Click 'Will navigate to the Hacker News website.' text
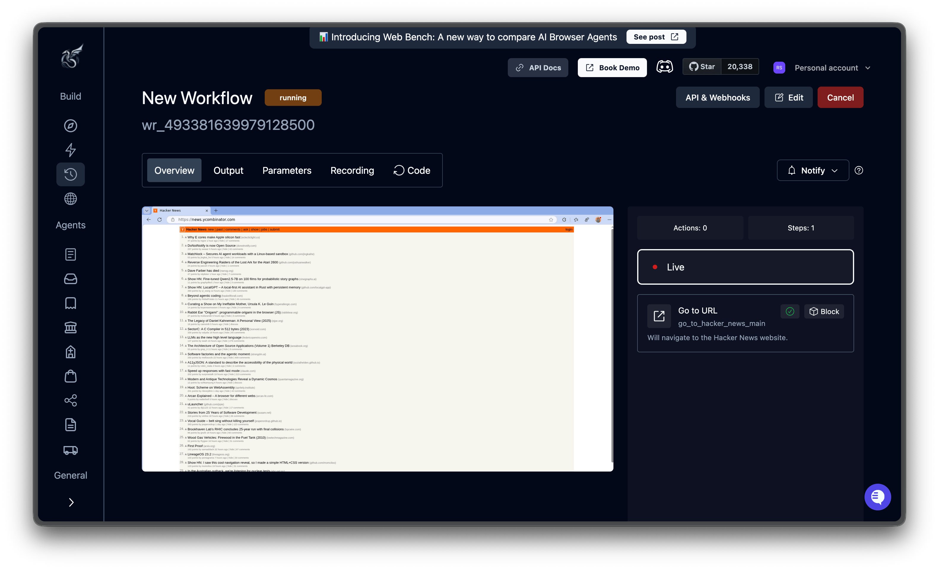Screen dimensions: 939x570 pos(717,338)
